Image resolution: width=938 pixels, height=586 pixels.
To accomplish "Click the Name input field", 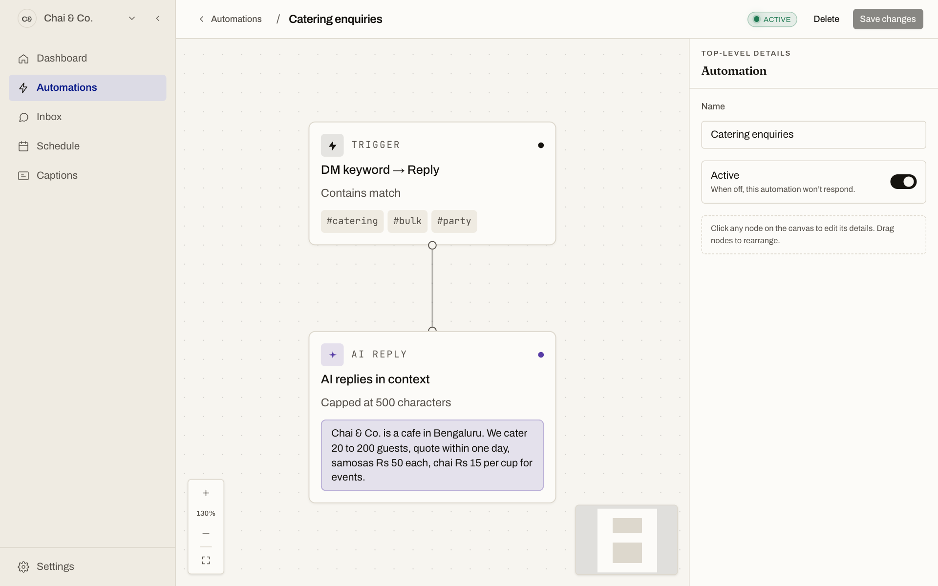I will point(813,135).
